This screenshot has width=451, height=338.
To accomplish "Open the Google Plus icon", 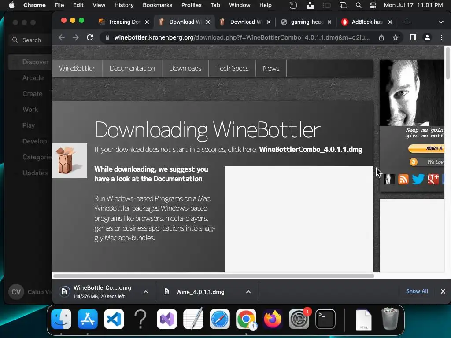I will click(x=433, y=179).
